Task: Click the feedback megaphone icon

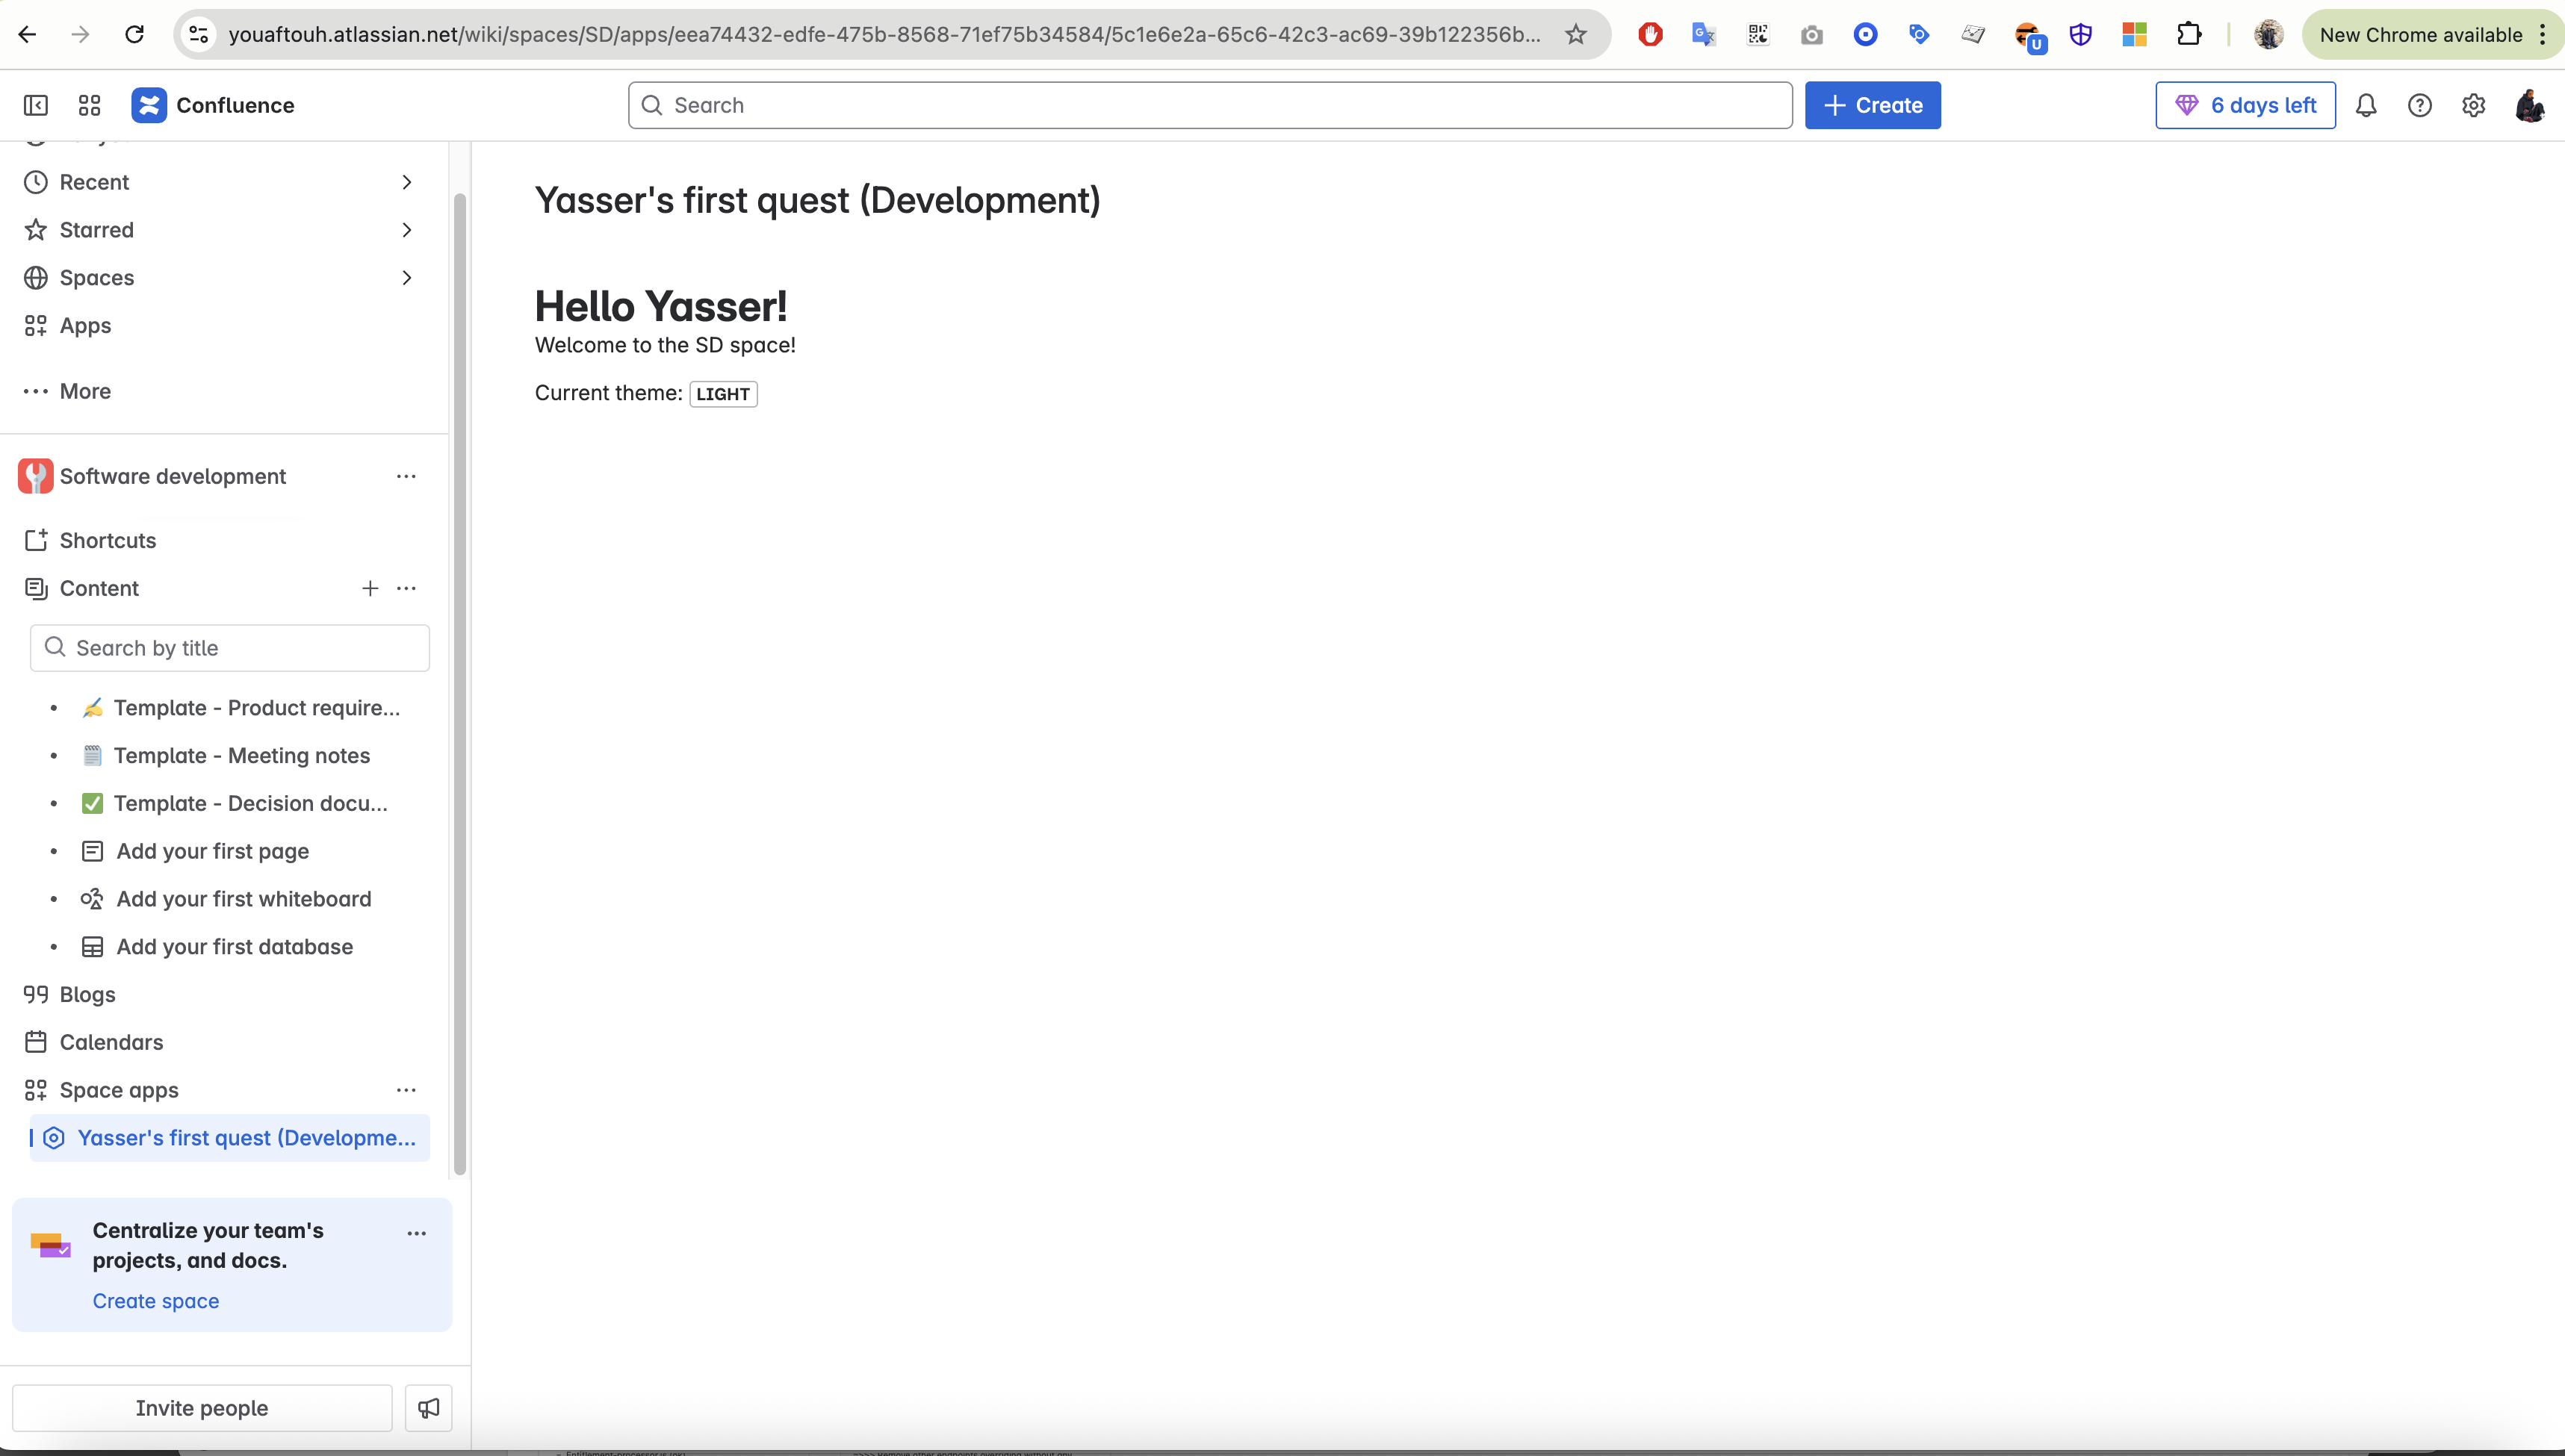Action: pos(428,1408)
